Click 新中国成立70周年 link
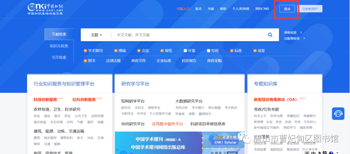The height and width of the screenshot is (154, 350). (266, 128)
